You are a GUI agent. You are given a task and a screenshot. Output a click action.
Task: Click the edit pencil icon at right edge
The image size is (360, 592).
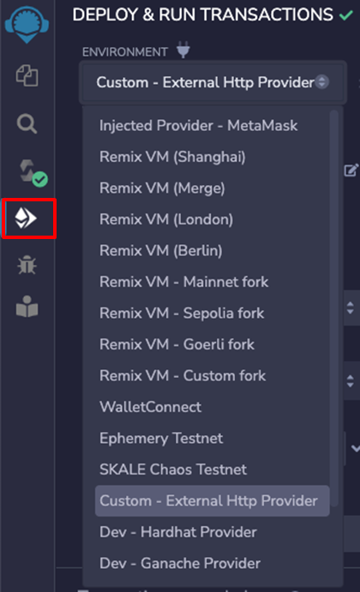[x=351, y=170]
